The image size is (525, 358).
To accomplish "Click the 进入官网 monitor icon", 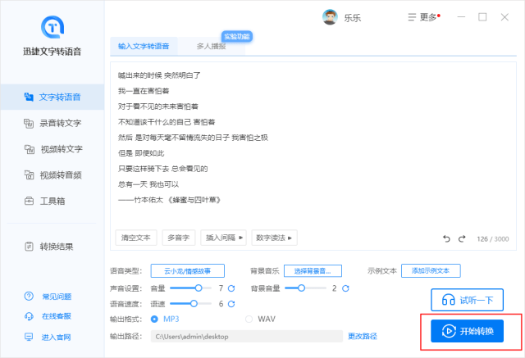I will pos(29,337).
